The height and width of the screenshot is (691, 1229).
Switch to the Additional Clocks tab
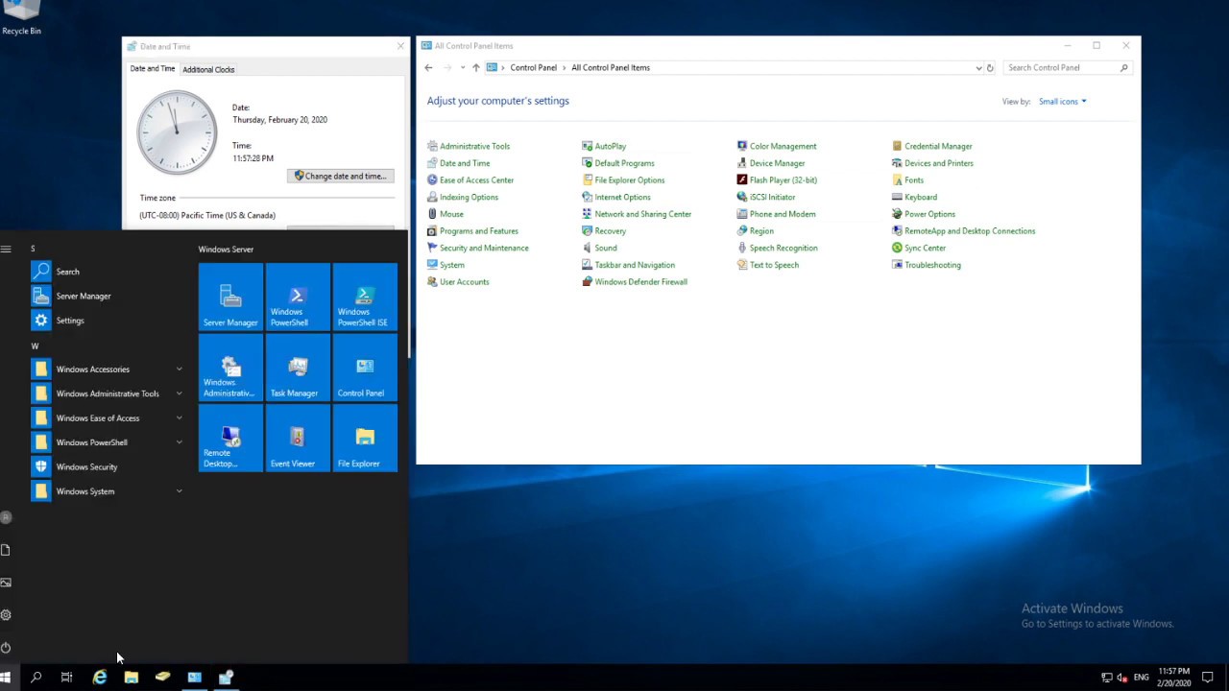pos(208,69)
